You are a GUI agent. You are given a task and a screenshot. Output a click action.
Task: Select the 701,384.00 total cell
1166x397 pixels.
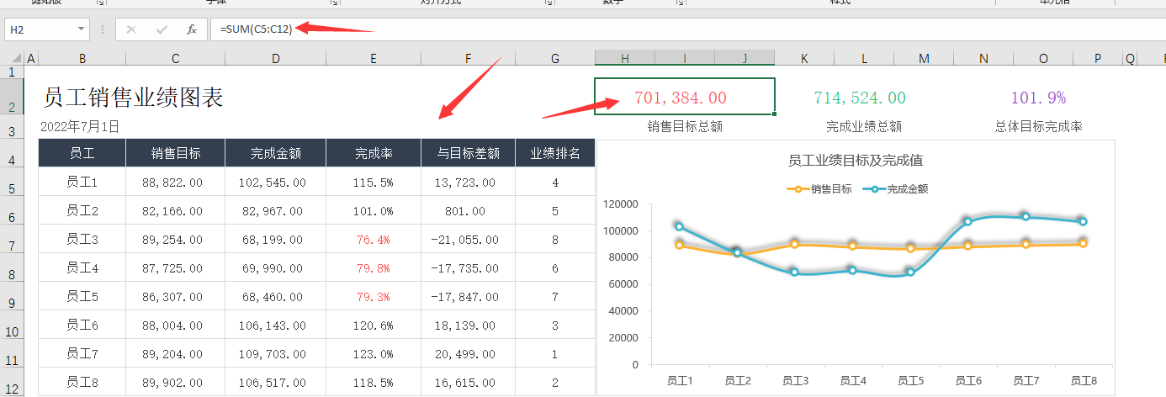[684, 98]
